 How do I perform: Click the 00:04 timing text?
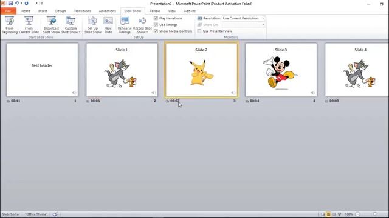point(254,101)
